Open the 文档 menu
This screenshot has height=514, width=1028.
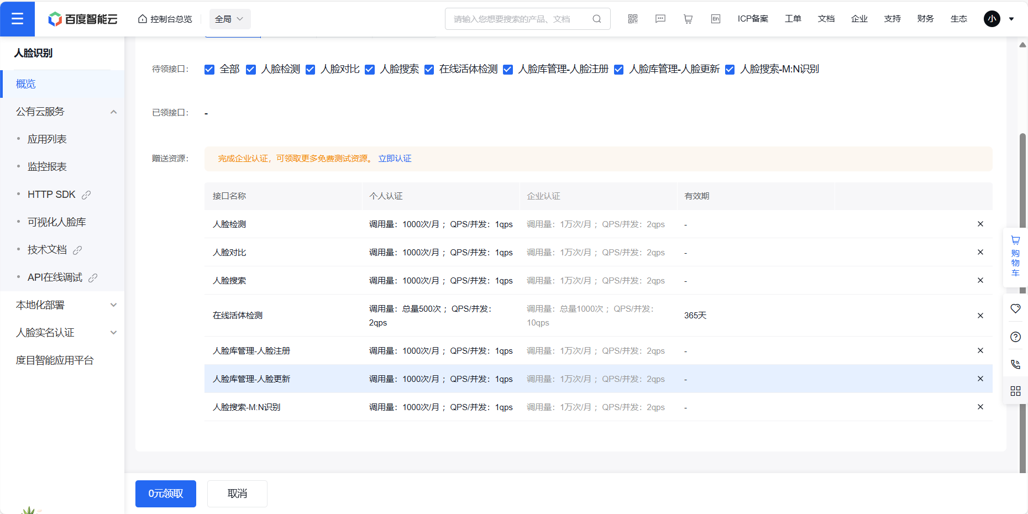coord(826,19)
